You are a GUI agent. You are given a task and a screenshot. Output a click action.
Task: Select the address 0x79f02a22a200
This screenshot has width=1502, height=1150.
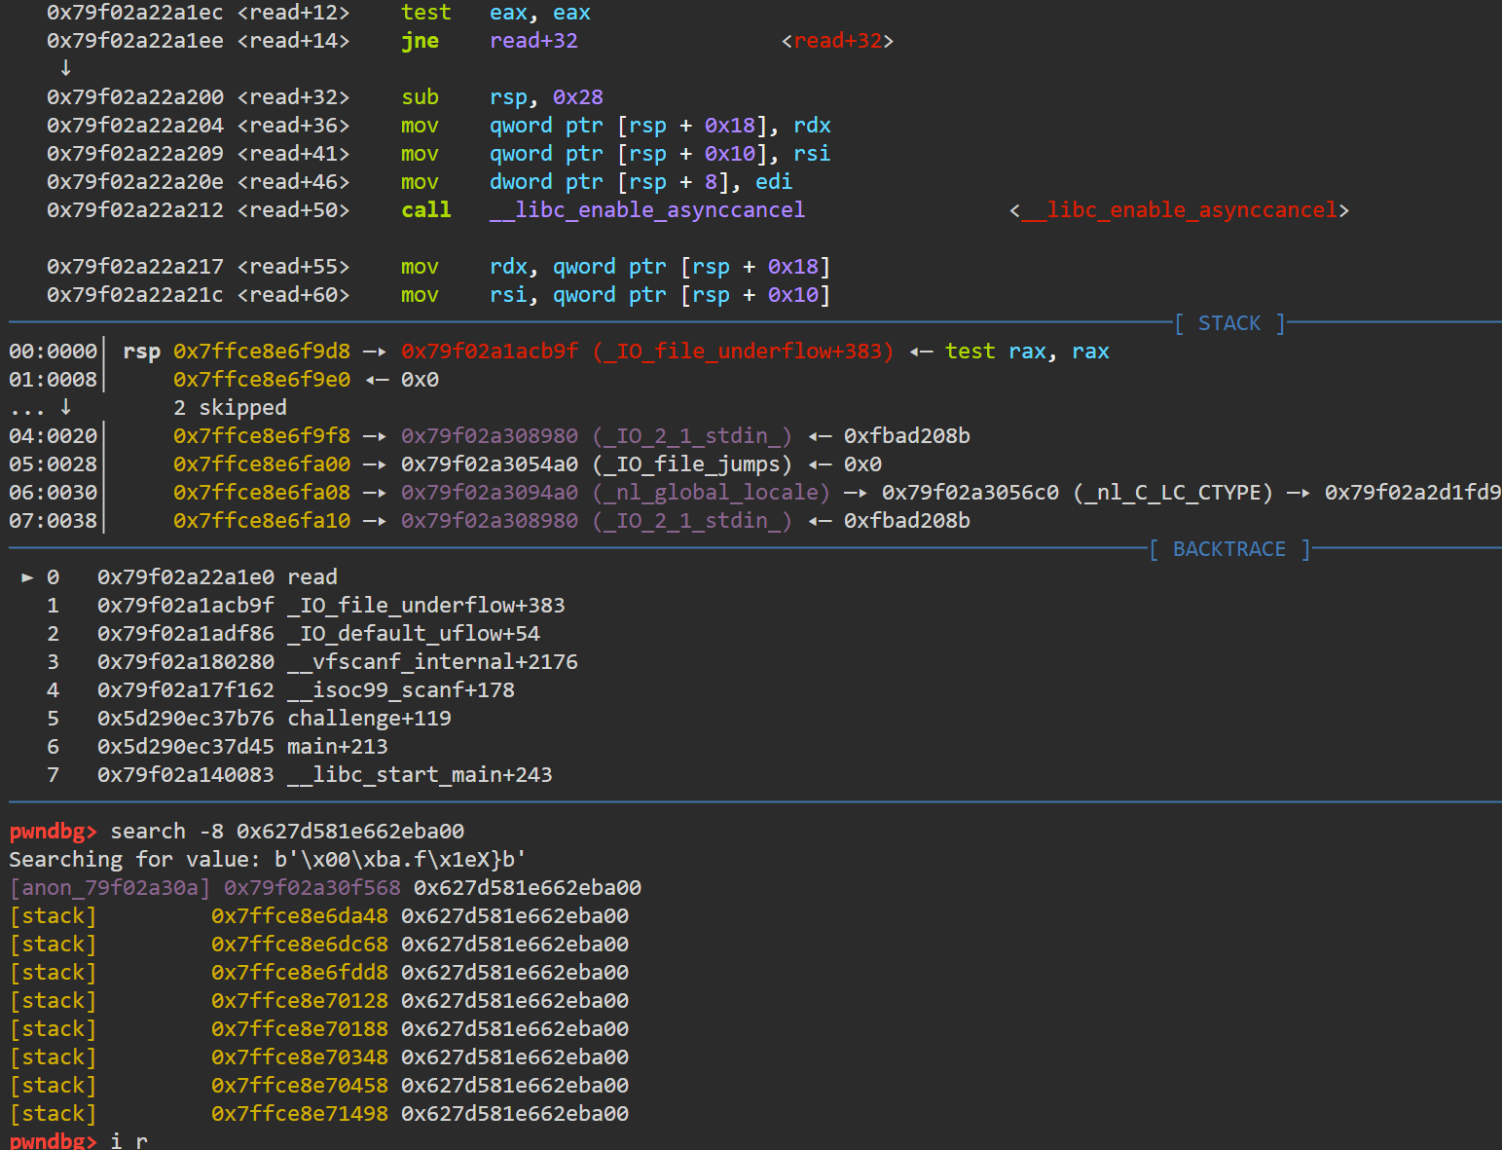click(135, 97)
